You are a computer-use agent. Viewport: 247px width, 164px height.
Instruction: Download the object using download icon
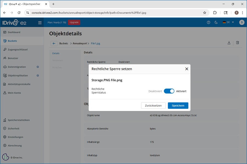point(229,43)
